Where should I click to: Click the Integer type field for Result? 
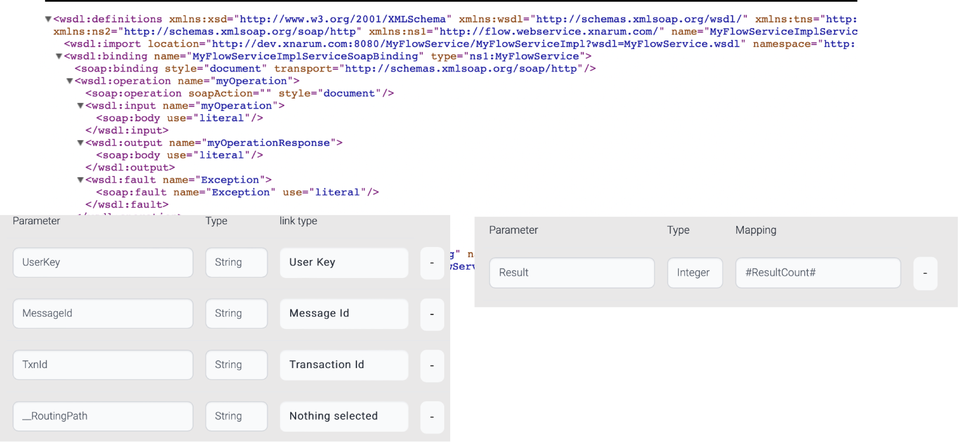pos(694,273)
